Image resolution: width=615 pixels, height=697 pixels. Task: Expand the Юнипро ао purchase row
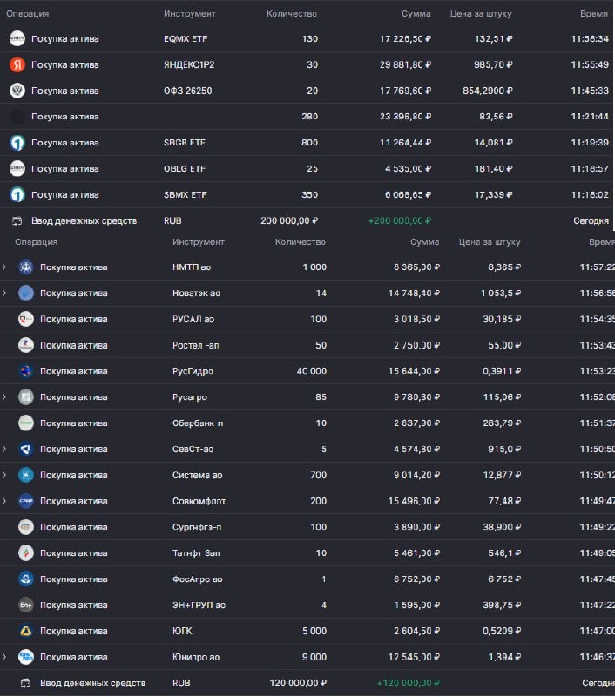click(4, 657)
